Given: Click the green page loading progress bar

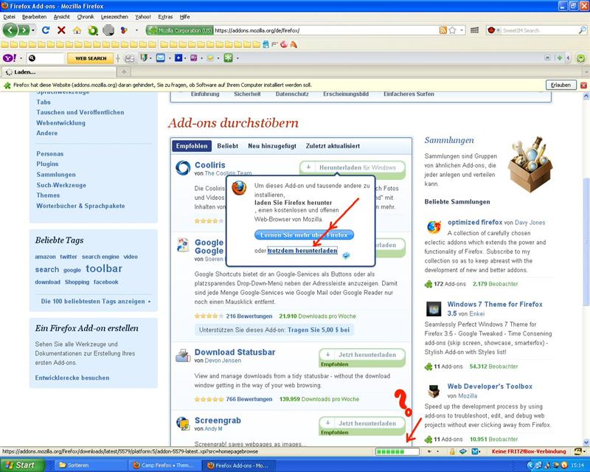Looking at the screenshot, I should coord(397,451).
